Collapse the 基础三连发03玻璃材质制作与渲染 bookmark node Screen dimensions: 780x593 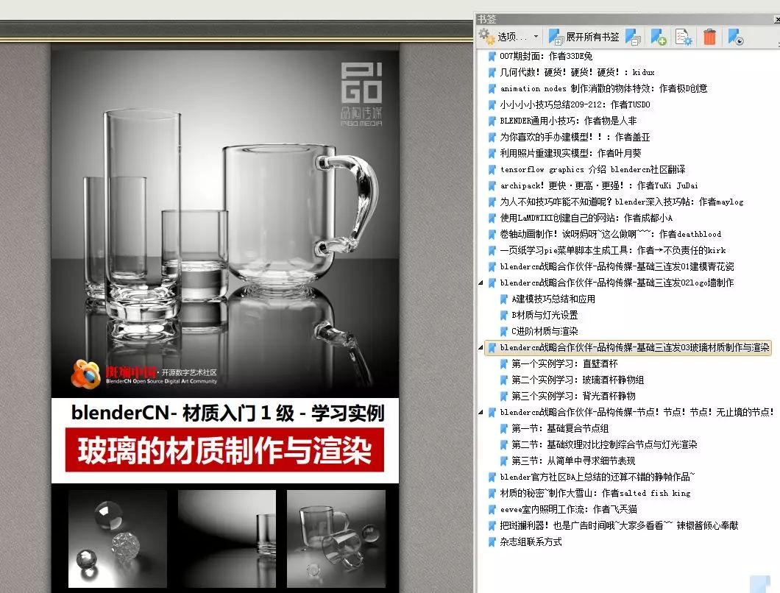[x=481, y=347]
